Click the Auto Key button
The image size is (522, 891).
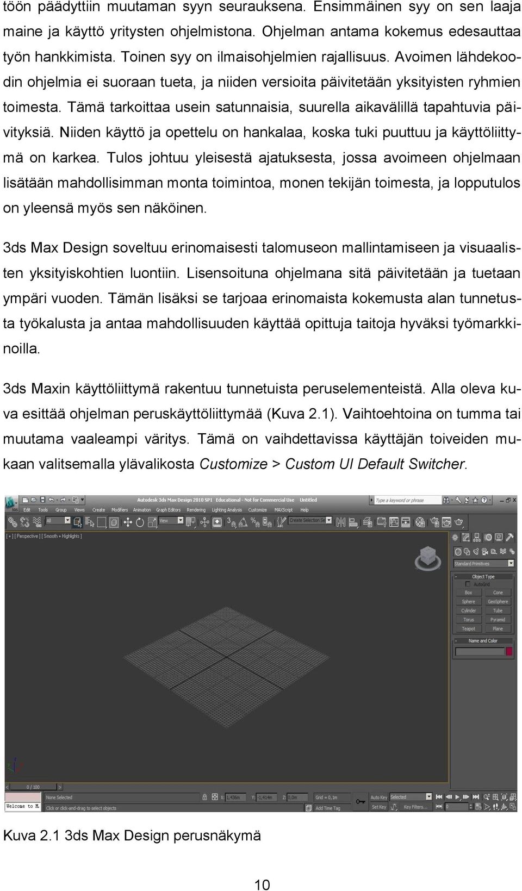click(379, 797)
